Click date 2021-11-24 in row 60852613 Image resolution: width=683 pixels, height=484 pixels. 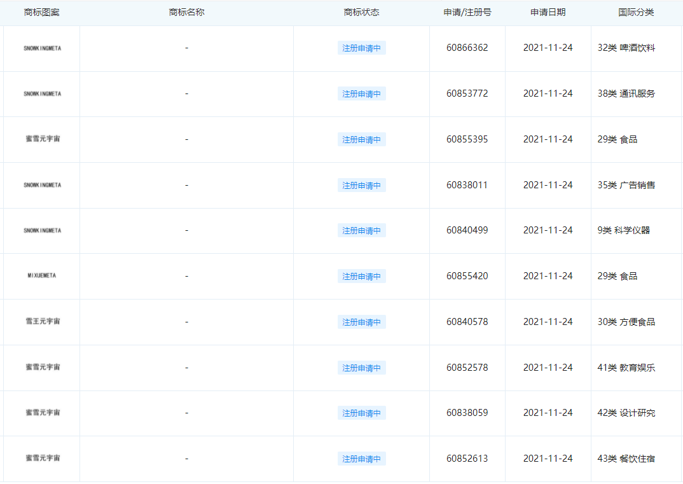point(548,459)
